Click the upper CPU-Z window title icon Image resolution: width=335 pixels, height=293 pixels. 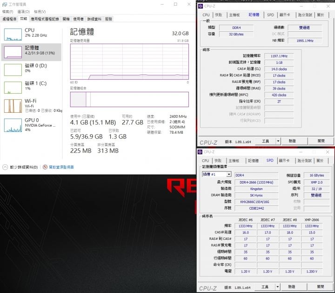click(x=201, y=6)
